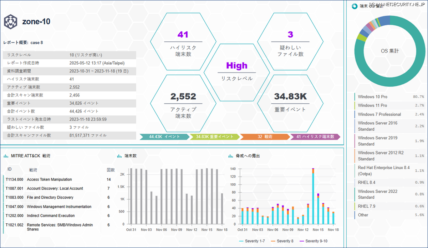428x248 pixels.
Task: Toggle the Severity 9-10 legend entry
Action: 313,241
